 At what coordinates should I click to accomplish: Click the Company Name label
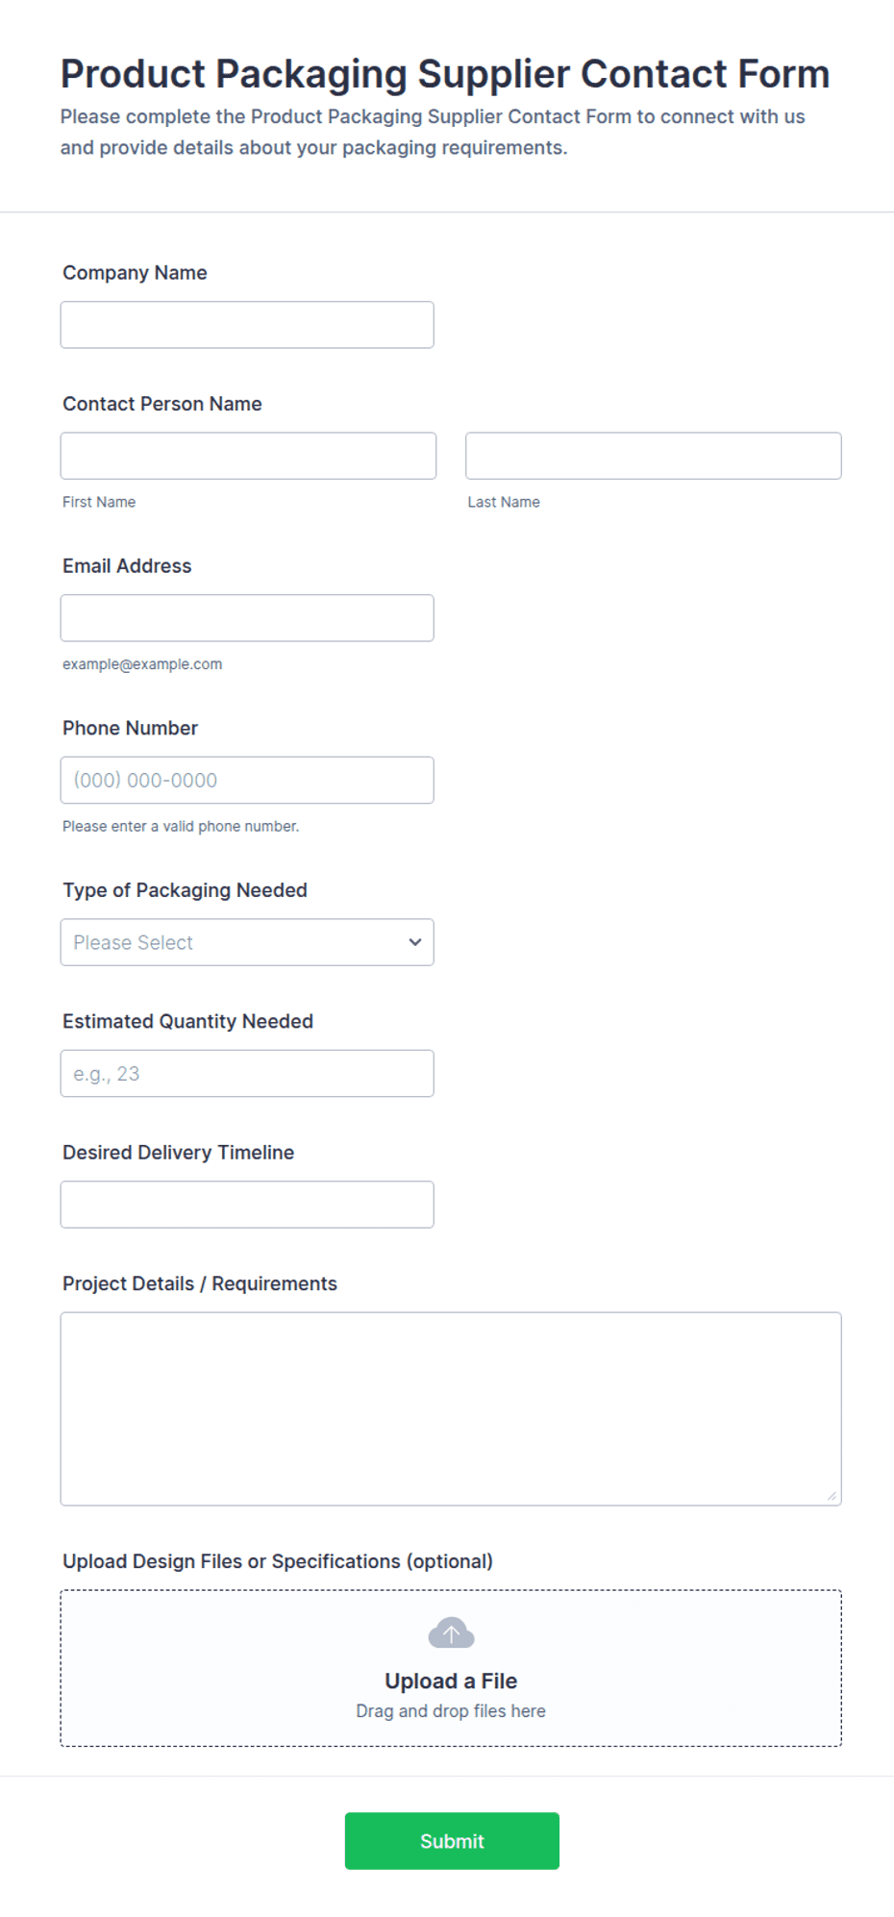(135, 273)
